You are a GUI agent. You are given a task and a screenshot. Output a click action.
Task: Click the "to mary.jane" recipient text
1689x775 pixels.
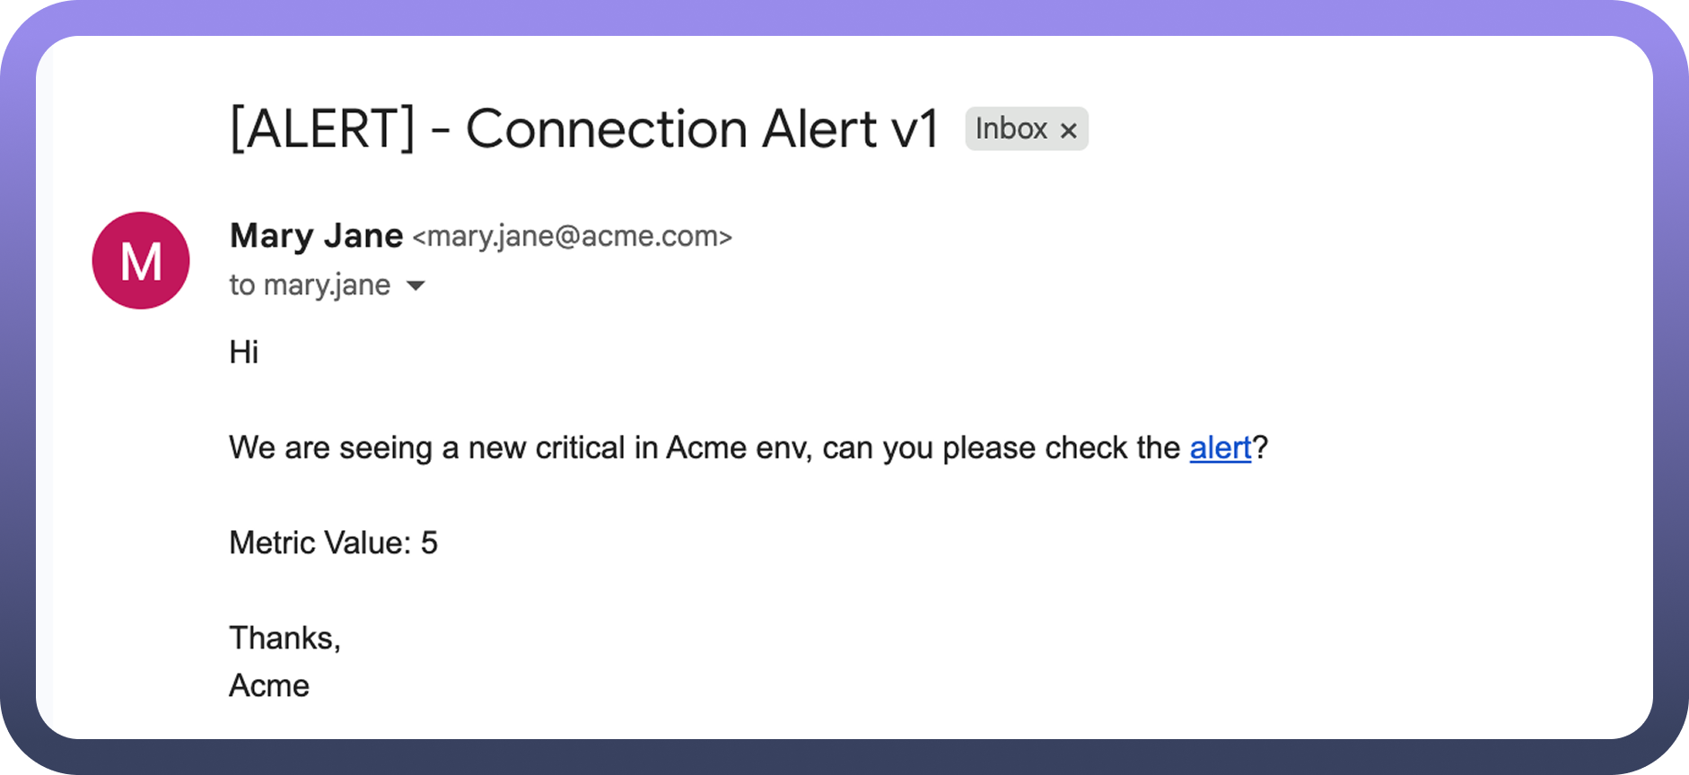pyautogui.click(x=310, y=285)
